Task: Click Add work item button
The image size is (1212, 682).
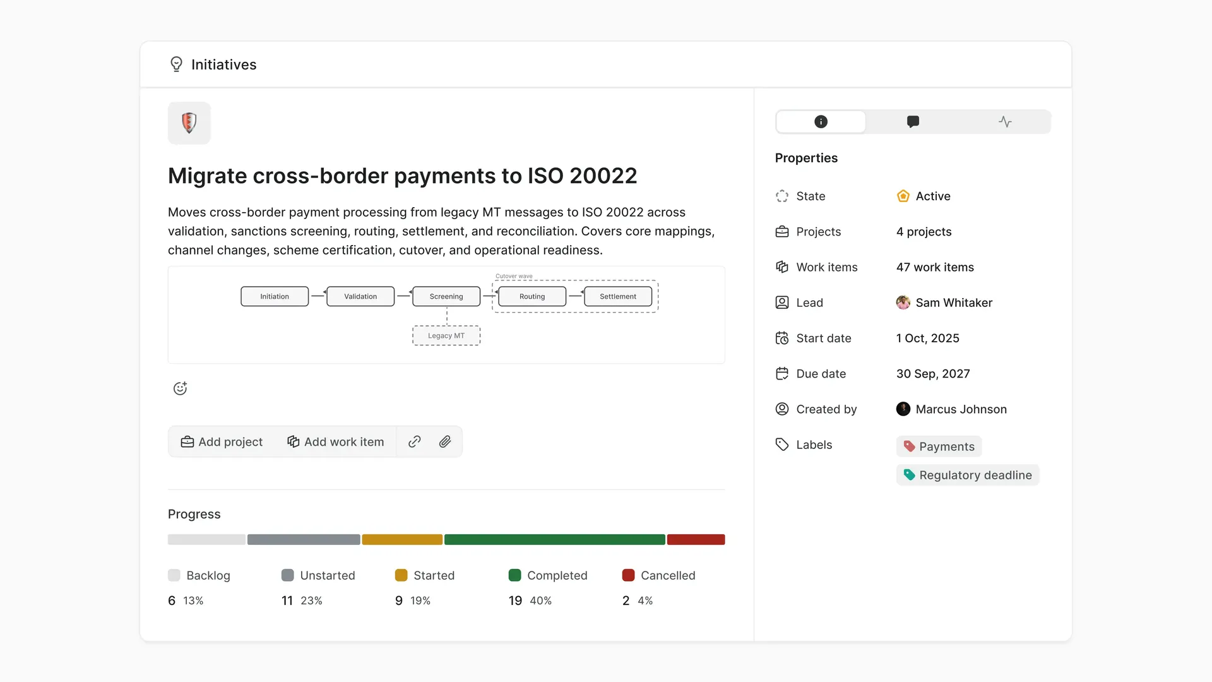Action: tap(335, 442)
